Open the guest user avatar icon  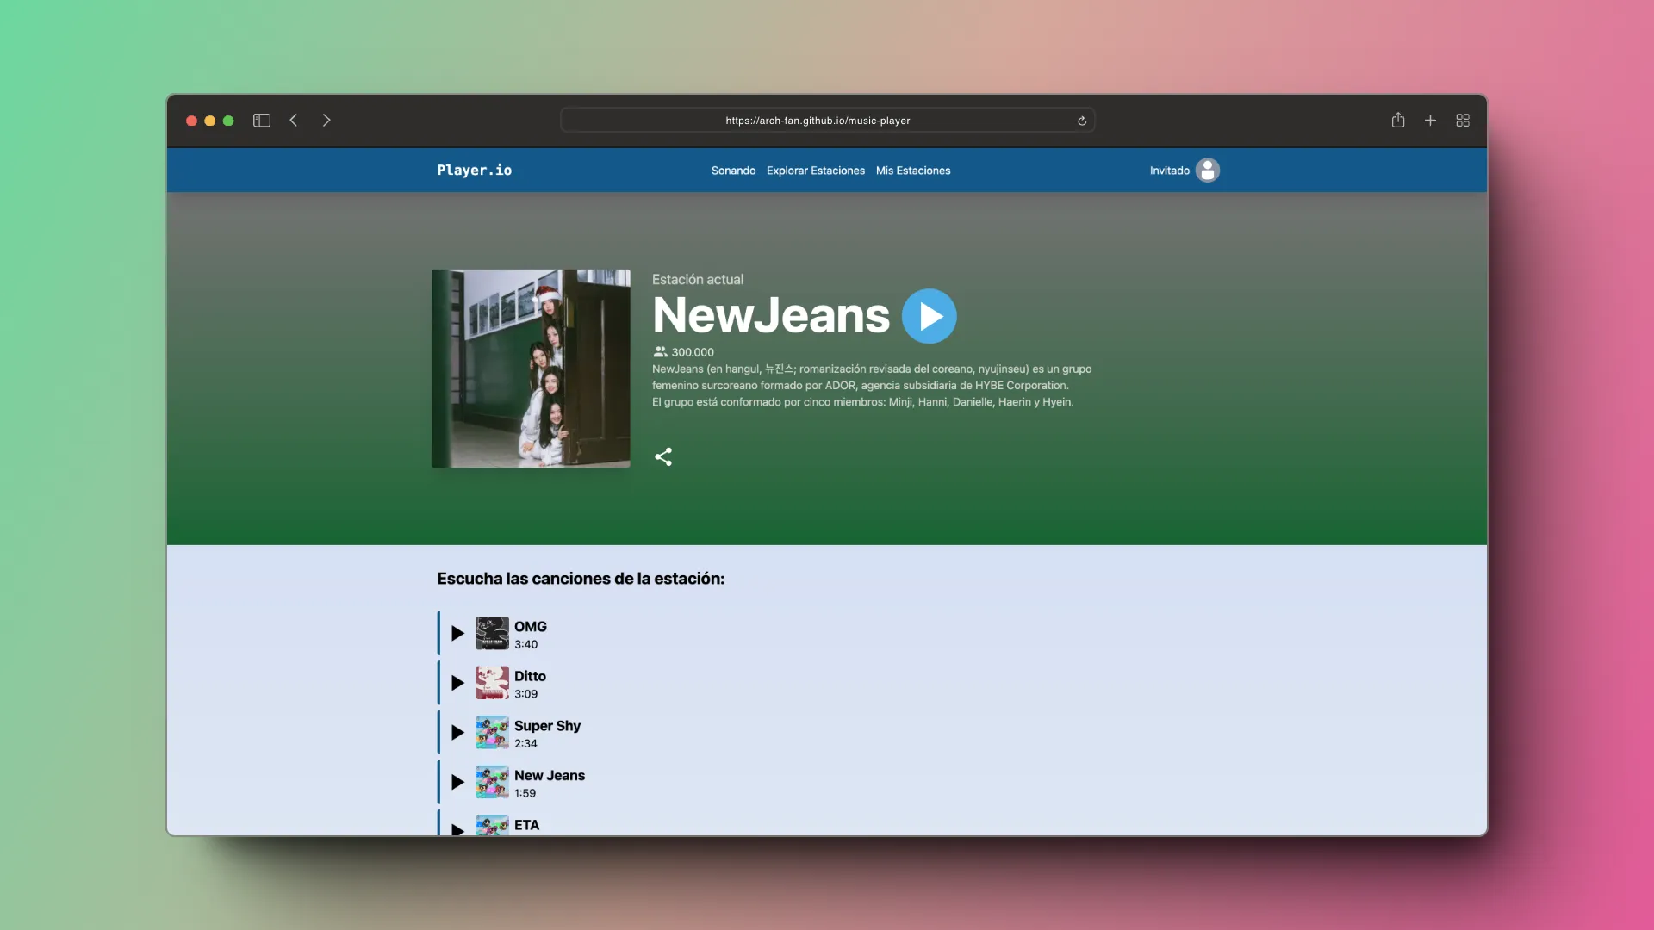tap(1207, 170)
